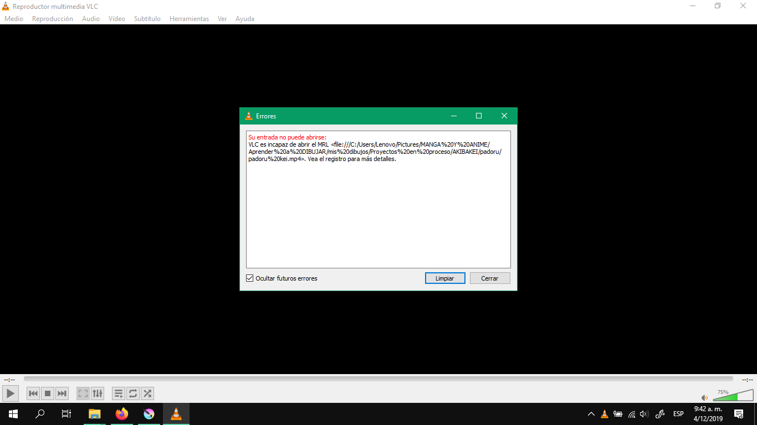Check battery status in system tray
This screenshot has width=757, height=425.
tap(618, 414)
